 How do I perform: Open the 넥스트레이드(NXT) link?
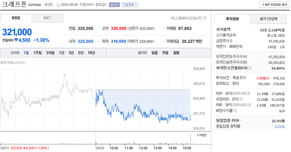(186, 18)
